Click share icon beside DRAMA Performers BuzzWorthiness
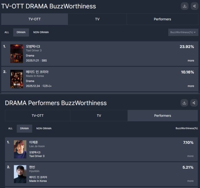Viewport: 200px width, 188px height. tap(194, 103)
